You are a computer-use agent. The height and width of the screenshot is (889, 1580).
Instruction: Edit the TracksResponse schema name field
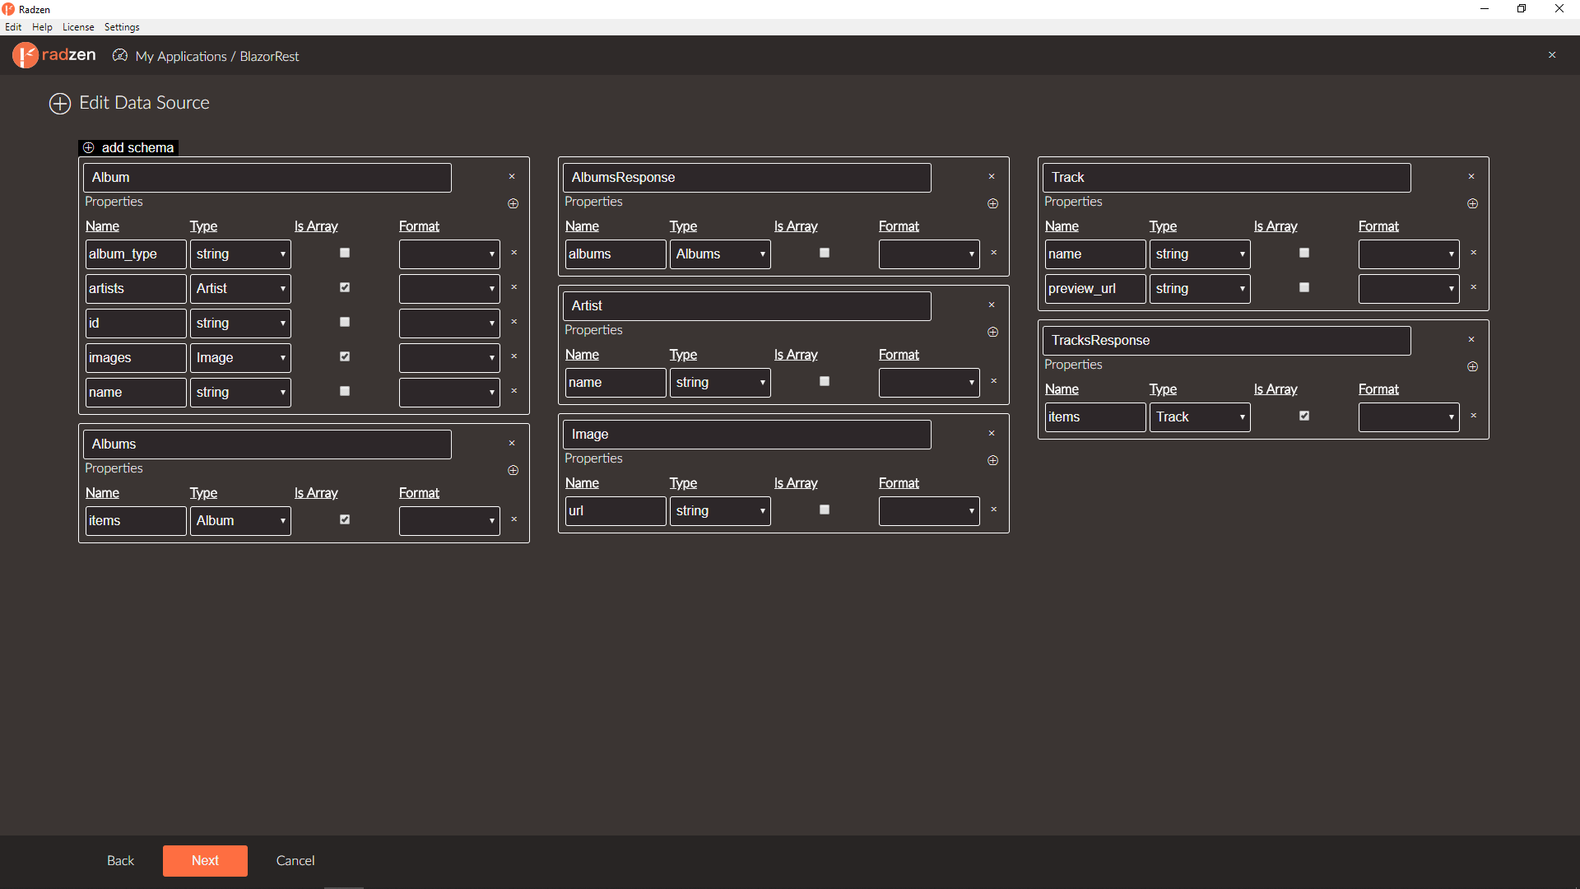[1227, 341]
